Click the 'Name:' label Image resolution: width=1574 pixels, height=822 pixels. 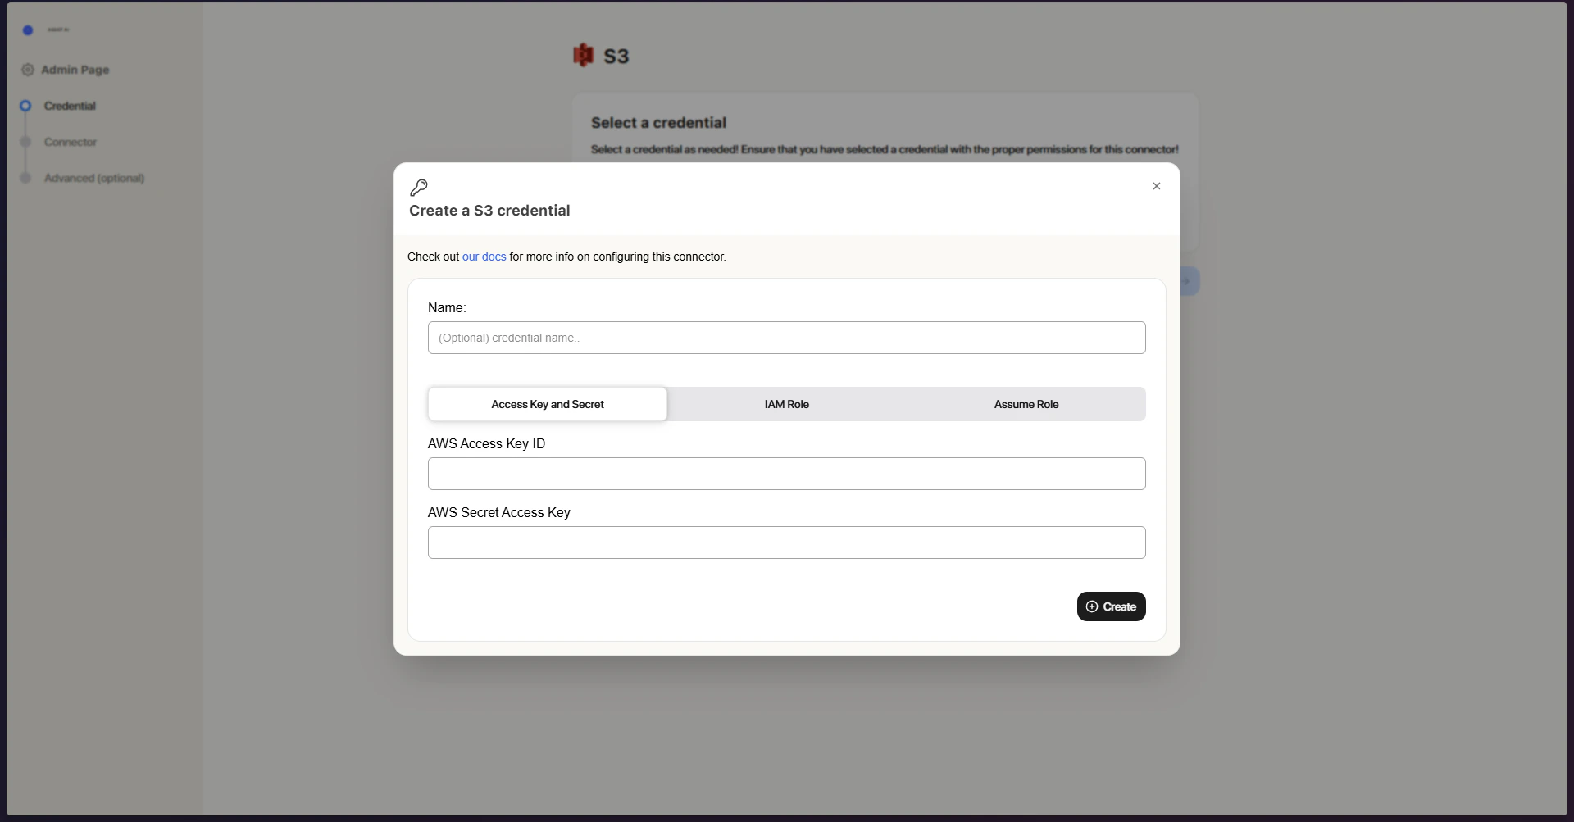tap(447, 307)
